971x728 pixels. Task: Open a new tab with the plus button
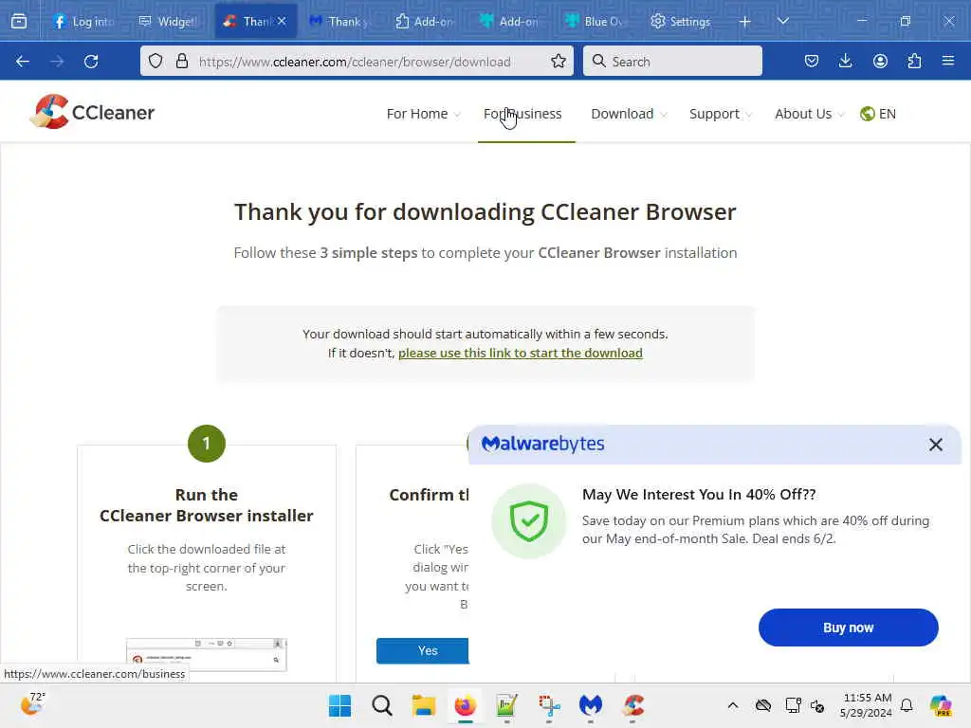745,22
